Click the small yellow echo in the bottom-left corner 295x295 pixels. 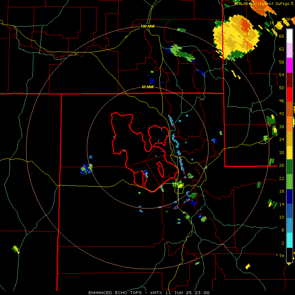pos(16,249)
